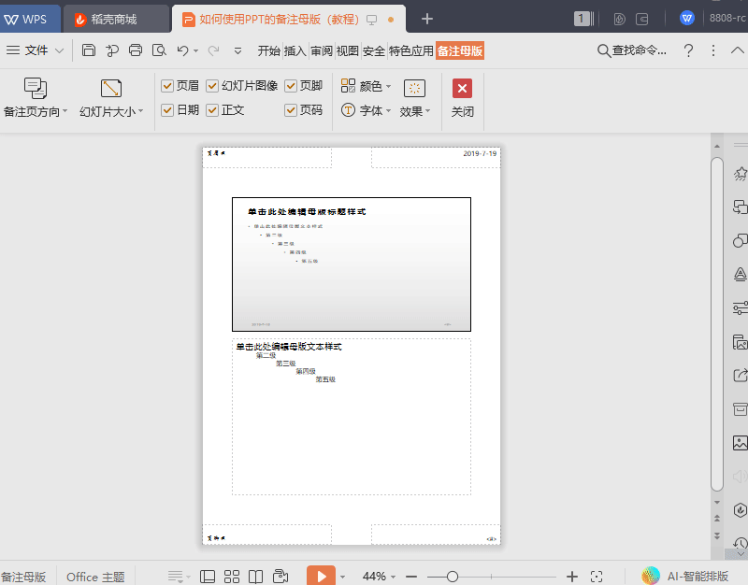Toggle the 页眉 header checkbox
This screenshot has height=585, width=748.
[167, 86]
